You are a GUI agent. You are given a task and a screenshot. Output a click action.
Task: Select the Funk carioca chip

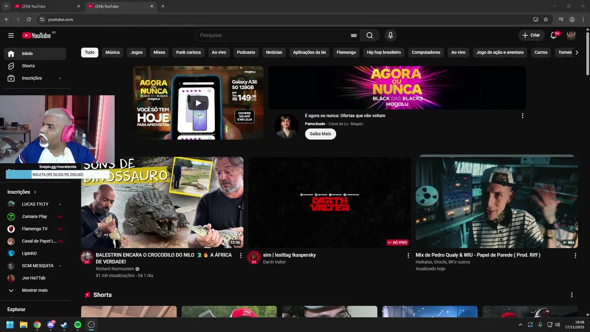coord(189,53)
